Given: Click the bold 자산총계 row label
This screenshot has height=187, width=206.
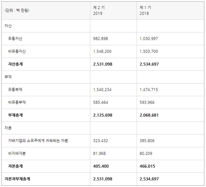Looking at the screenshot, I should tap(15, 64).
